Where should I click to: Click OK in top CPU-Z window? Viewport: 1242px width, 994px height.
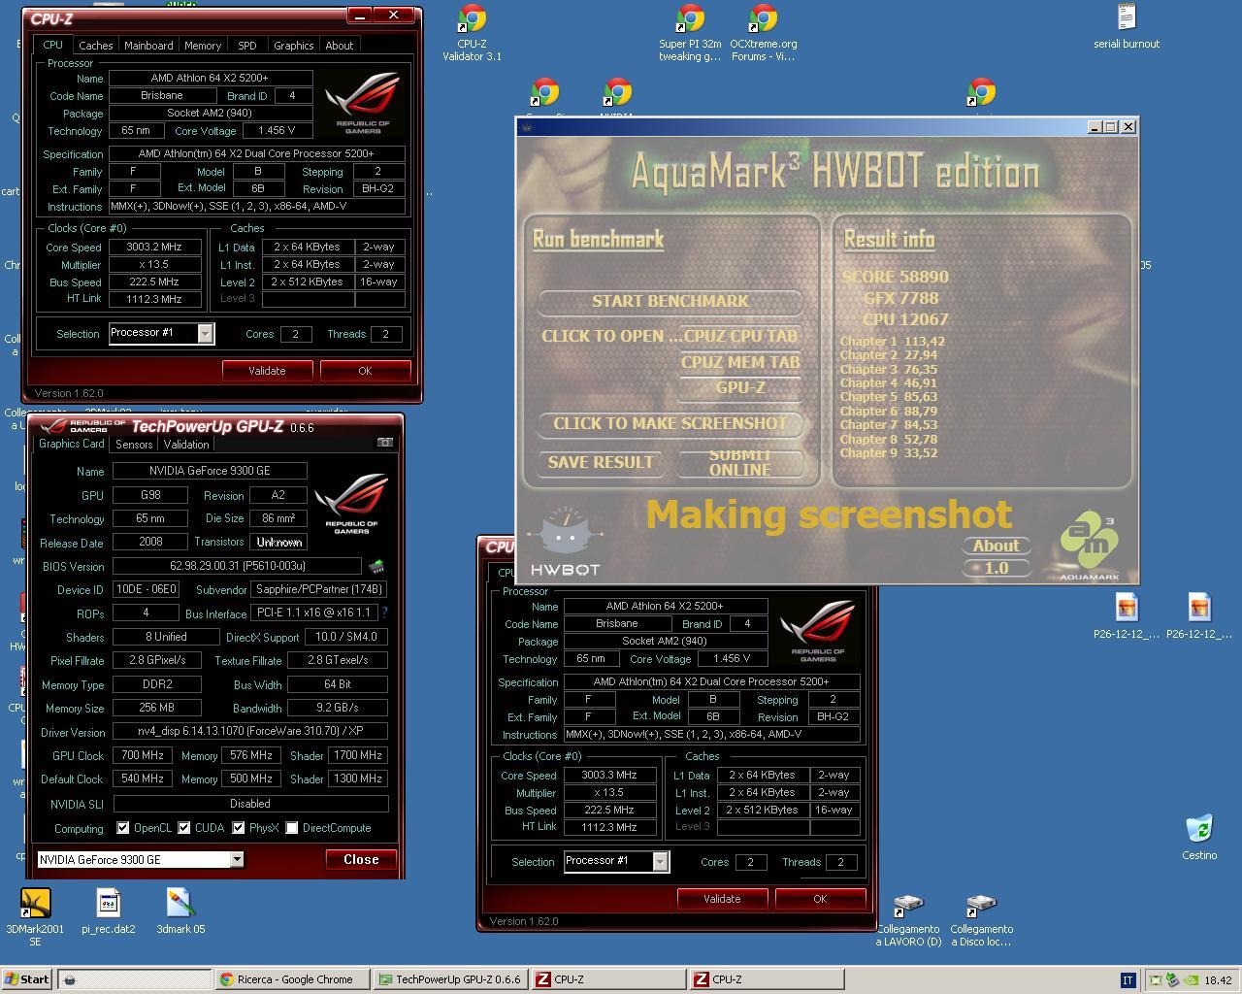coord(365,371)
